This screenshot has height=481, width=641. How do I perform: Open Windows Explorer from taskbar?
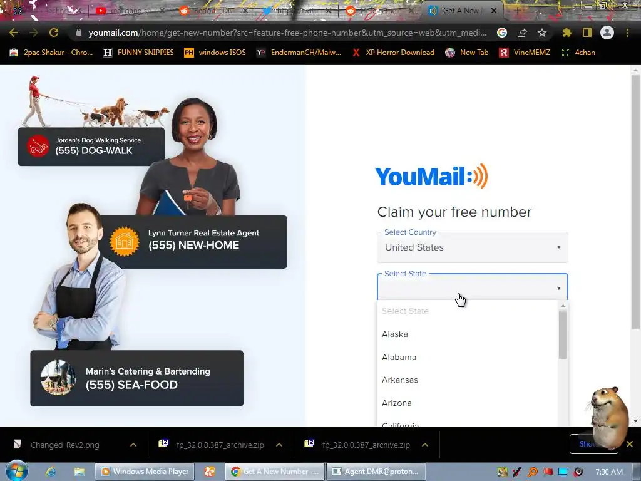[x=78, y=472]
